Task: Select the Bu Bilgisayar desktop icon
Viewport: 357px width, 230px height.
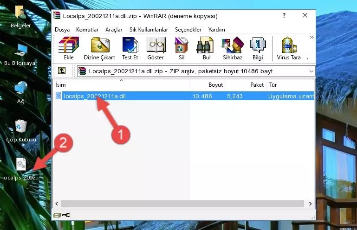Action: tap(21, 55)
